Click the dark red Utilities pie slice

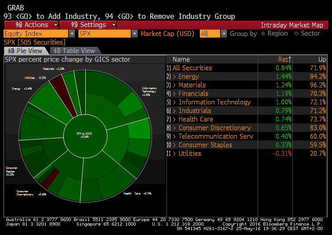tap(64, 96)
